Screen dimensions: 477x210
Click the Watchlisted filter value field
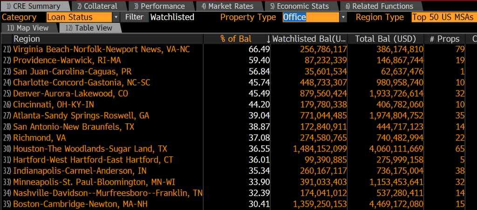172,17
